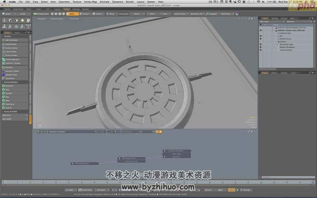Screen dimensions: 317x198
Task: Select the Particle Simulation node in the schematic
Action: click(x=177, y=151)
